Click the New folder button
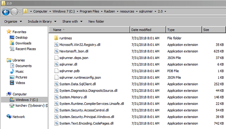This screenshot has width=226, height=129. pos(96,21)
